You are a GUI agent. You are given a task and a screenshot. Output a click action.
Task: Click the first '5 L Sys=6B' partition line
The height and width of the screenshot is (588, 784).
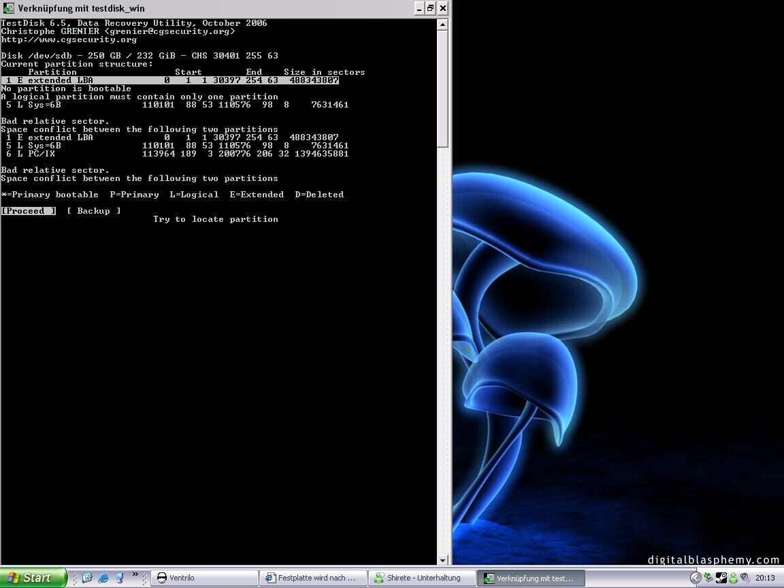coord(178,105)
